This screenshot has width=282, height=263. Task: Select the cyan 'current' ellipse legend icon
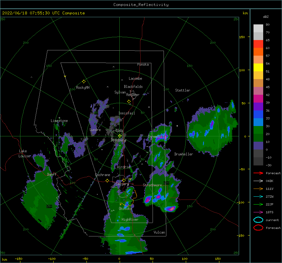(x=258, y=220)
